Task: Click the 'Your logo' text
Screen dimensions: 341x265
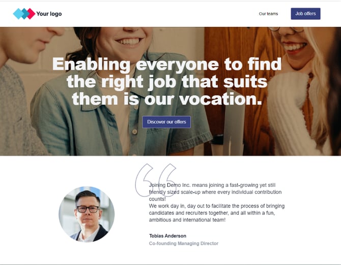Action: [49, 14]
